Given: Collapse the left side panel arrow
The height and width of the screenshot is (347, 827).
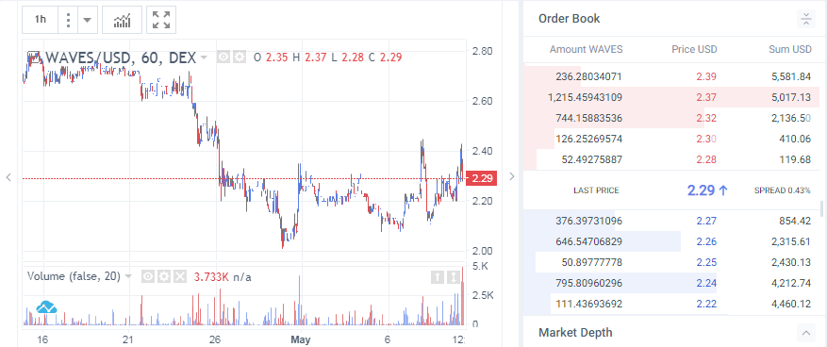Looking at the screenshot, I should point(8,177).
